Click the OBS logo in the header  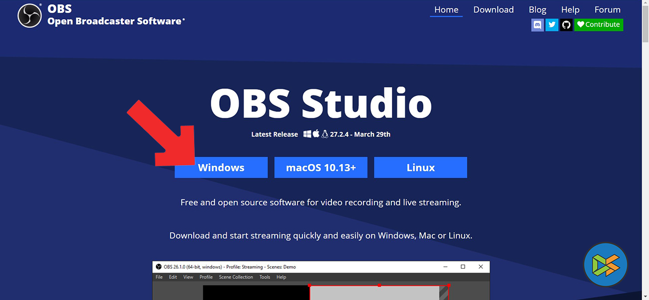coord(30,15)
